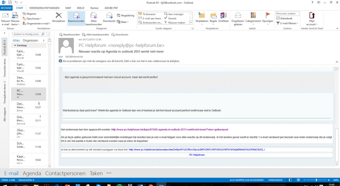
Task: Open the Snelle stappen dialog launcher
Action: (x=192, y=29)
